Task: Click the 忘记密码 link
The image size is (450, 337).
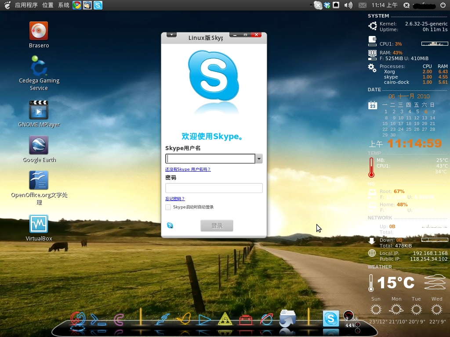Action: tap(175, 199)
